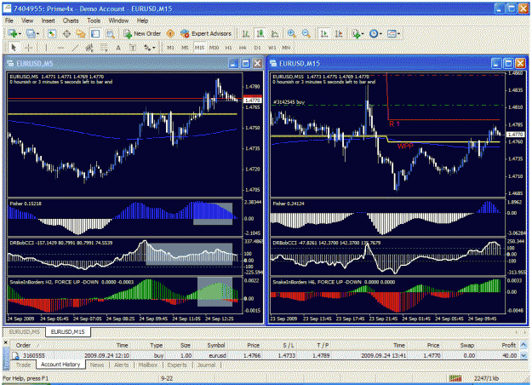Select the Text 'A' drawing tool

(x=118, y=48)
